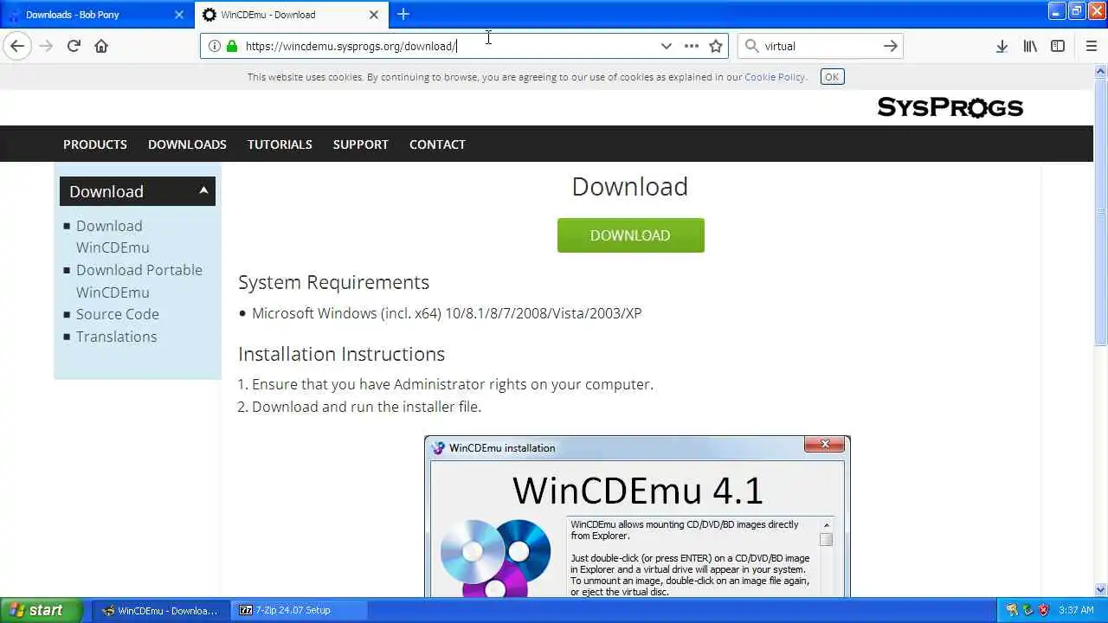Open page actions three-dots menu
The image size is (1108, 623).
(x=691, y=46)
